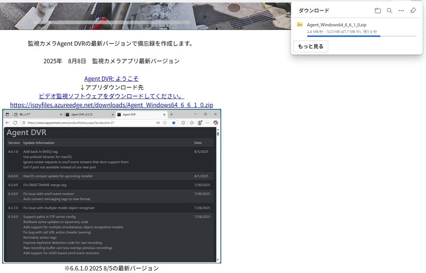Open more options in the ダウンロード panel

(x=401, y=11)
